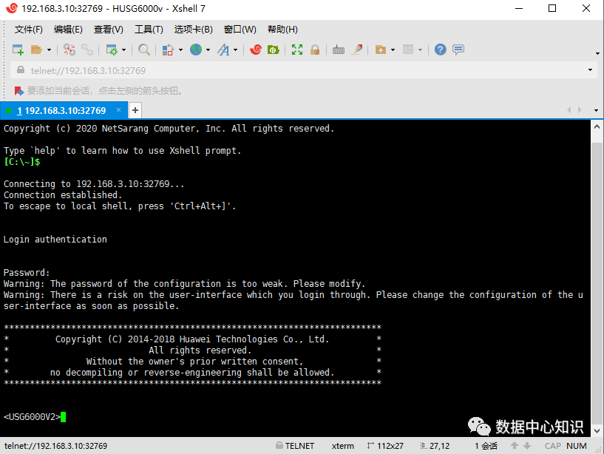The height and width of the screenshot is (454, 604).
Task: Click the terminal scrollbar up arrow
Action: pyautogui.click(x=597, y=126)
